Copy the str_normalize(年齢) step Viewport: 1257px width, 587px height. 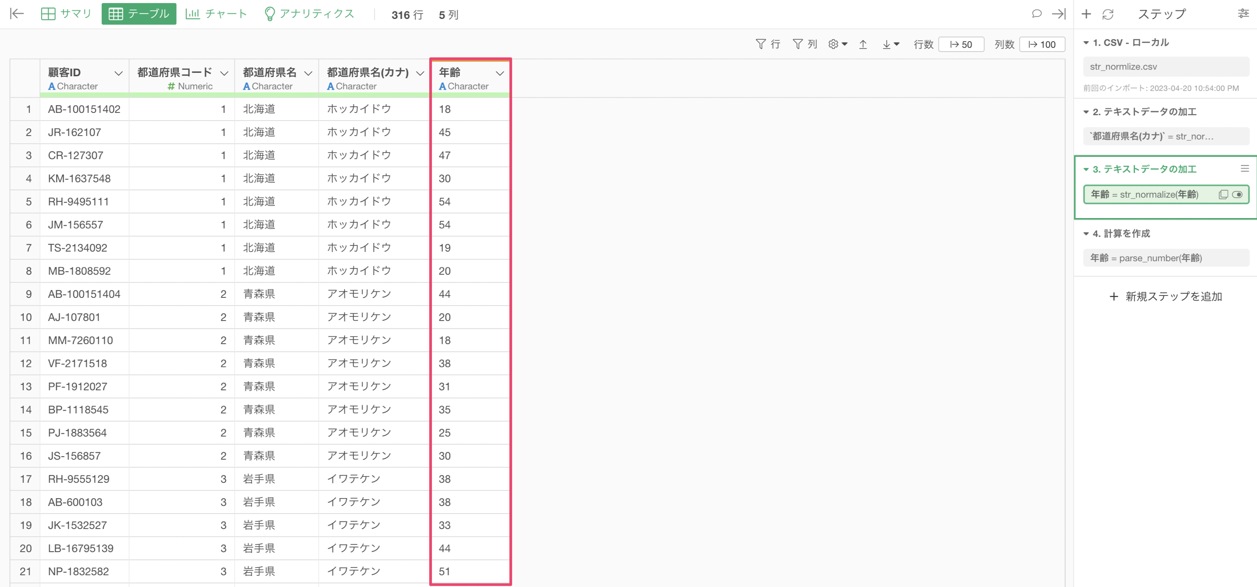pyautogui.click(x=1223, y=195)
